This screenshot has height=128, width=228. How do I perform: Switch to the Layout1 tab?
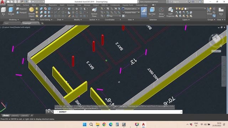15,115
